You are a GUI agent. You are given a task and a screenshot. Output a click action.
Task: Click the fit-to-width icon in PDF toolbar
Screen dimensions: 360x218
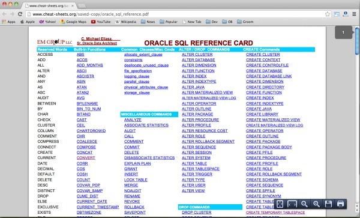(292, 204)
